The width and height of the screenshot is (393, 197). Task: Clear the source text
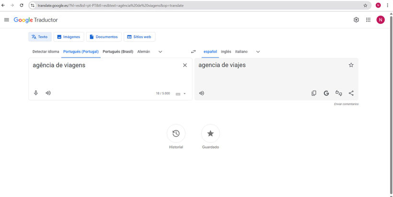185,65
